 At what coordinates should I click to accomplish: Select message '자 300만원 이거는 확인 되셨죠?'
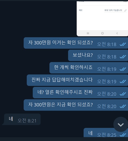[76, 43]
